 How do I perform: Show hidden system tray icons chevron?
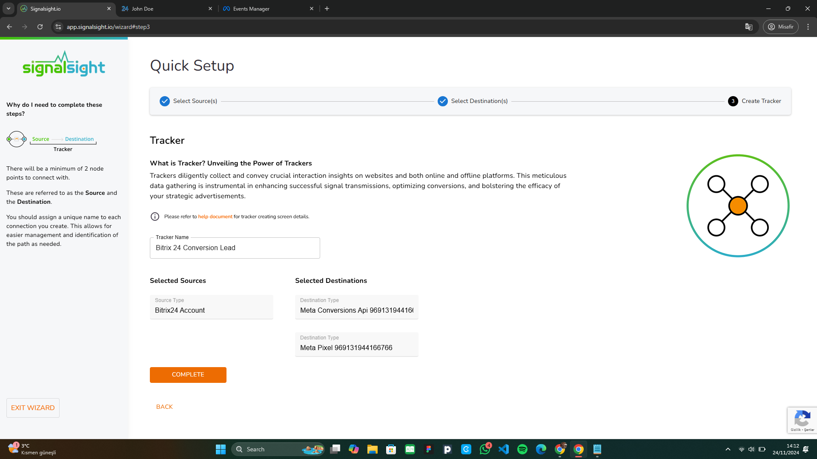pyautogui.click(x=728, y=449)
